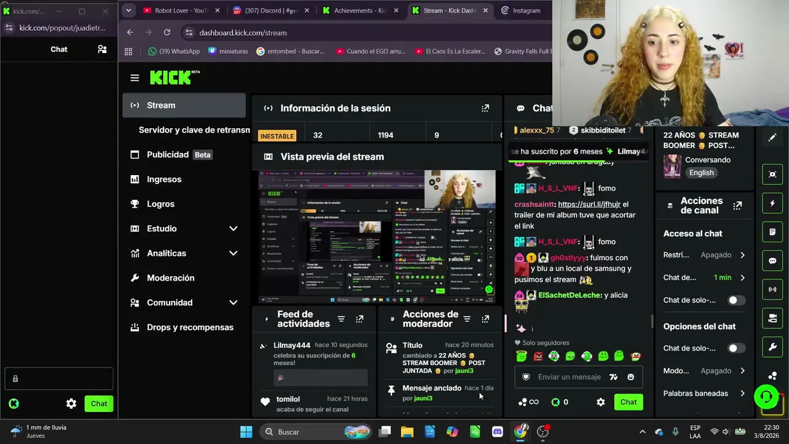This screenshot has width=789, height=444.
Task: Open the Chat de... 1 min setting
Action: 704,277
